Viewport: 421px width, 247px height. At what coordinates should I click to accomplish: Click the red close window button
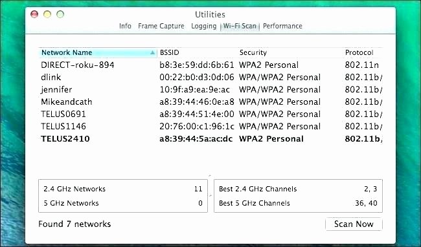tap(34, 14)
